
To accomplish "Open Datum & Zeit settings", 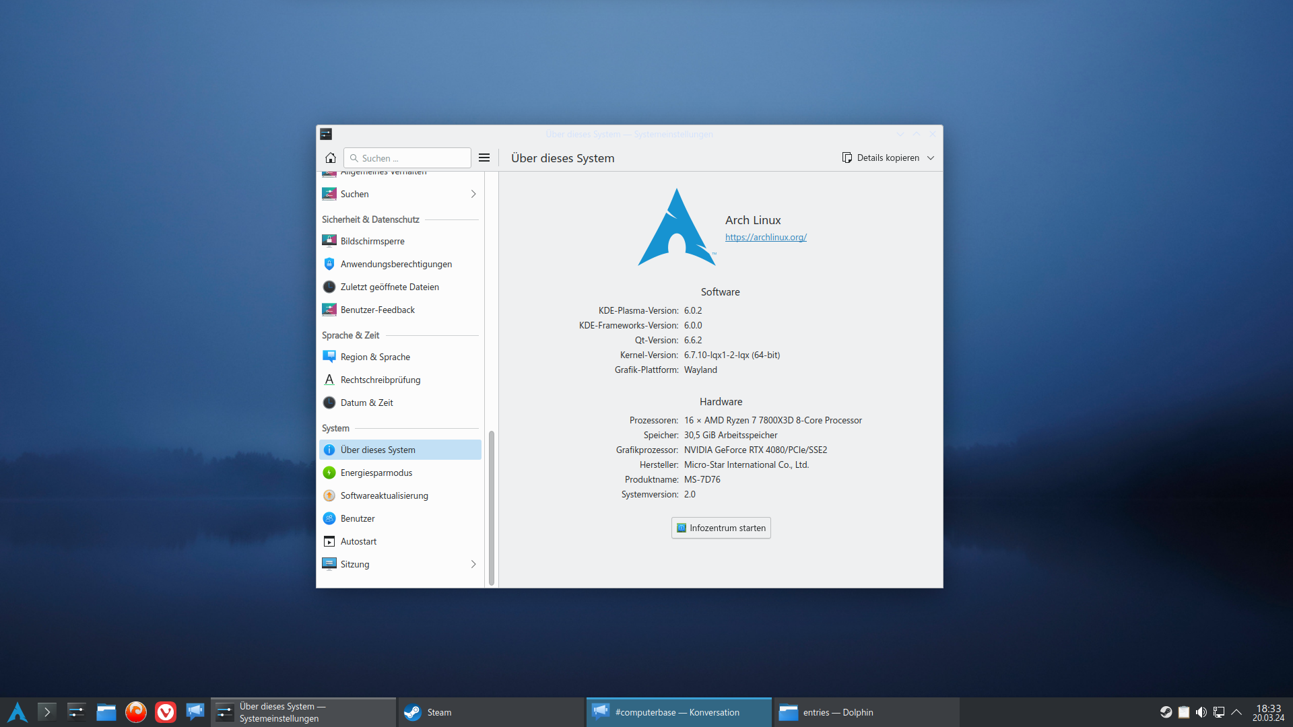I will click(x=367, y=402).
